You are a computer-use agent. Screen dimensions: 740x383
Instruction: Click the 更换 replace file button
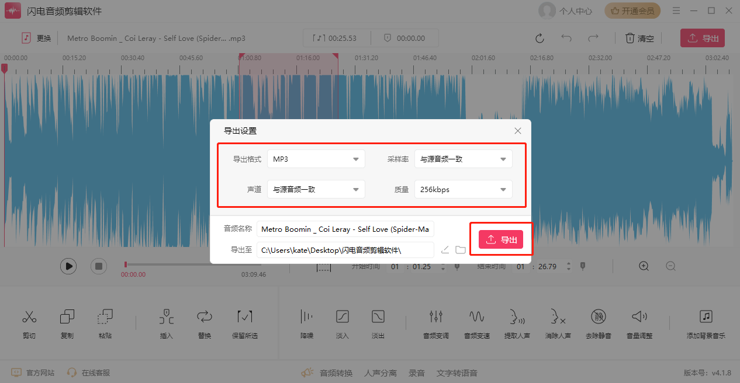[37, 38]
